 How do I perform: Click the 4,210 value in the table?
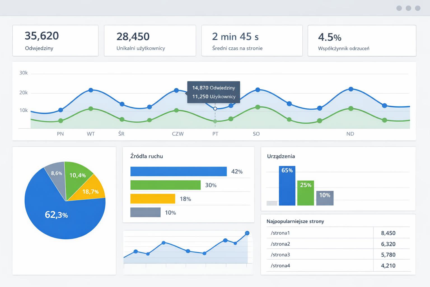tap(388, 266)
